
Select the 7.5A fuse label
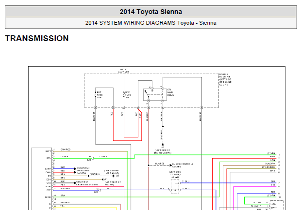point(100,95)
